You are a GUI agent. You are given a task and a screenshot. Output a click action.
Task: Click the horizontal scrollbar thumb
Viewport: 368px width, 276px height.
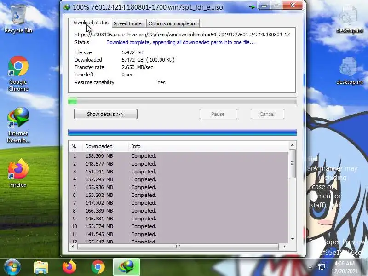178,247
